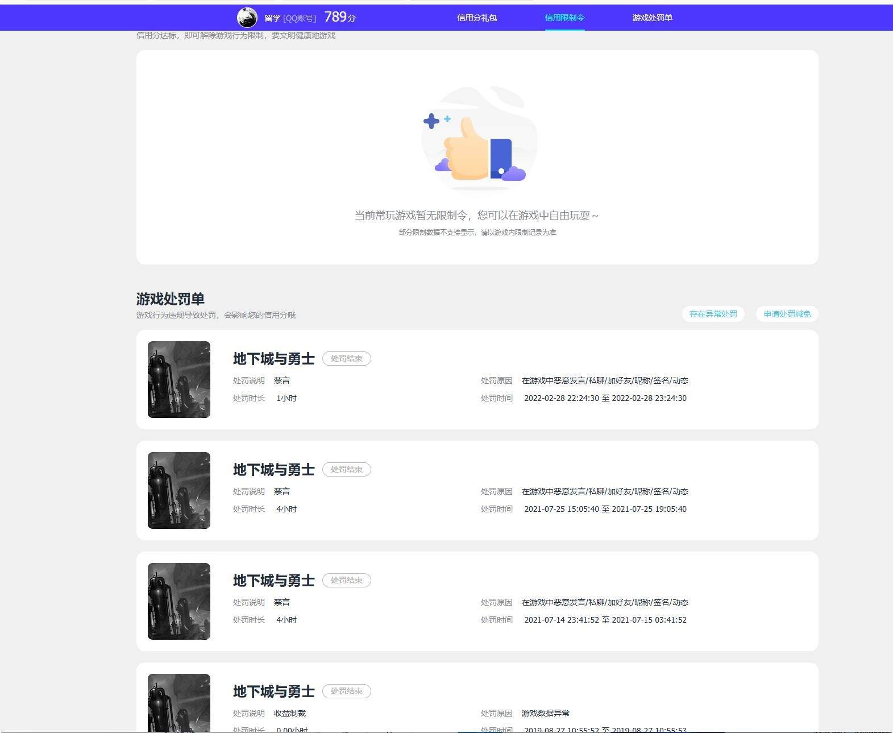This screenshot has height=733, width=893.
Task: Switch to the 信用限制令 tab
Action: coord(564,18)
